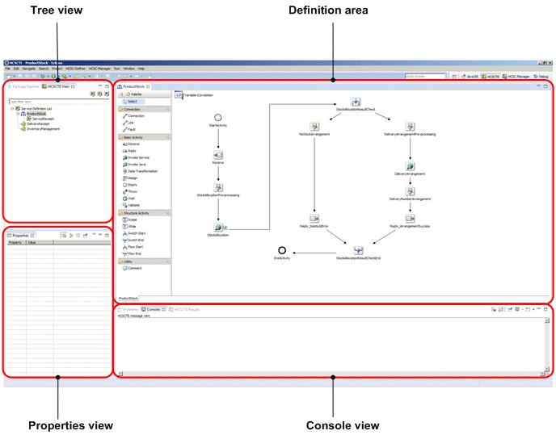The width and height of the screenshot is (556, 435).
Task: Select the Empty activity tool
Action: pyautogui.click(x=130, y=185)
